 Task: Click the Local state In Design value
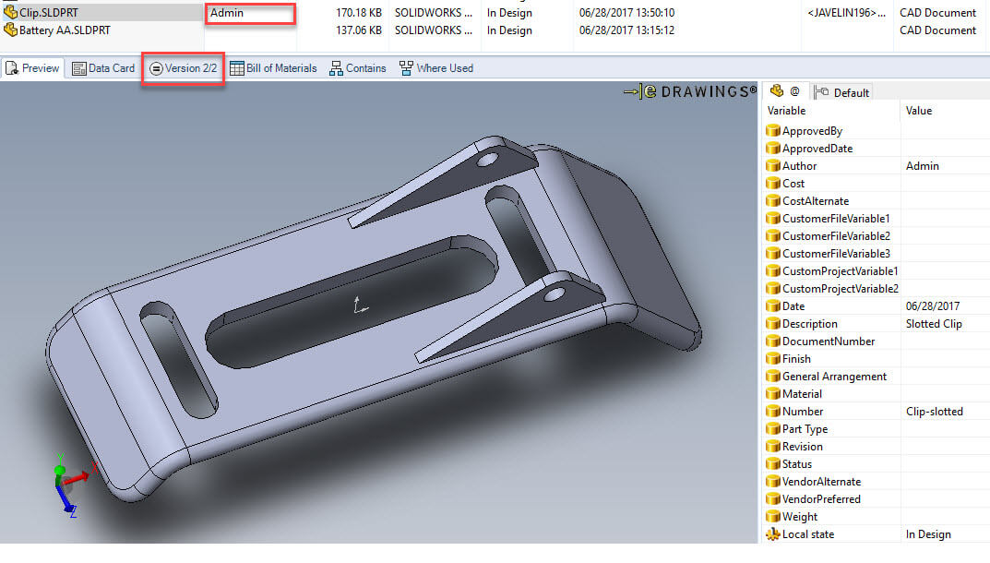pos(928,534)
